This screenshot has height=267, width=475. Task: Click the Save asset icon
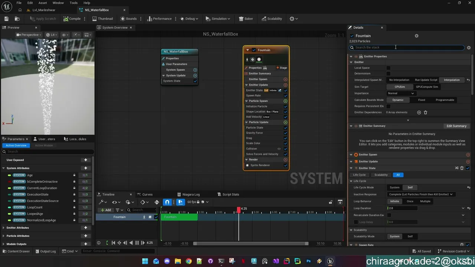6,19
